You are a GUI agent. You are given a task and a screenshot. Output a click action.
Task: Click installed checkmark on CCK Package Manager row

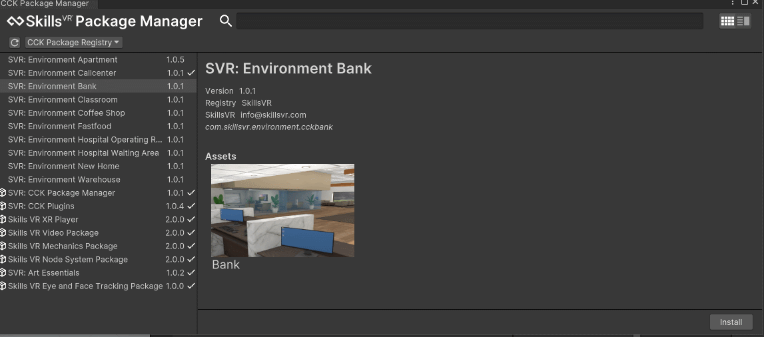191,193
